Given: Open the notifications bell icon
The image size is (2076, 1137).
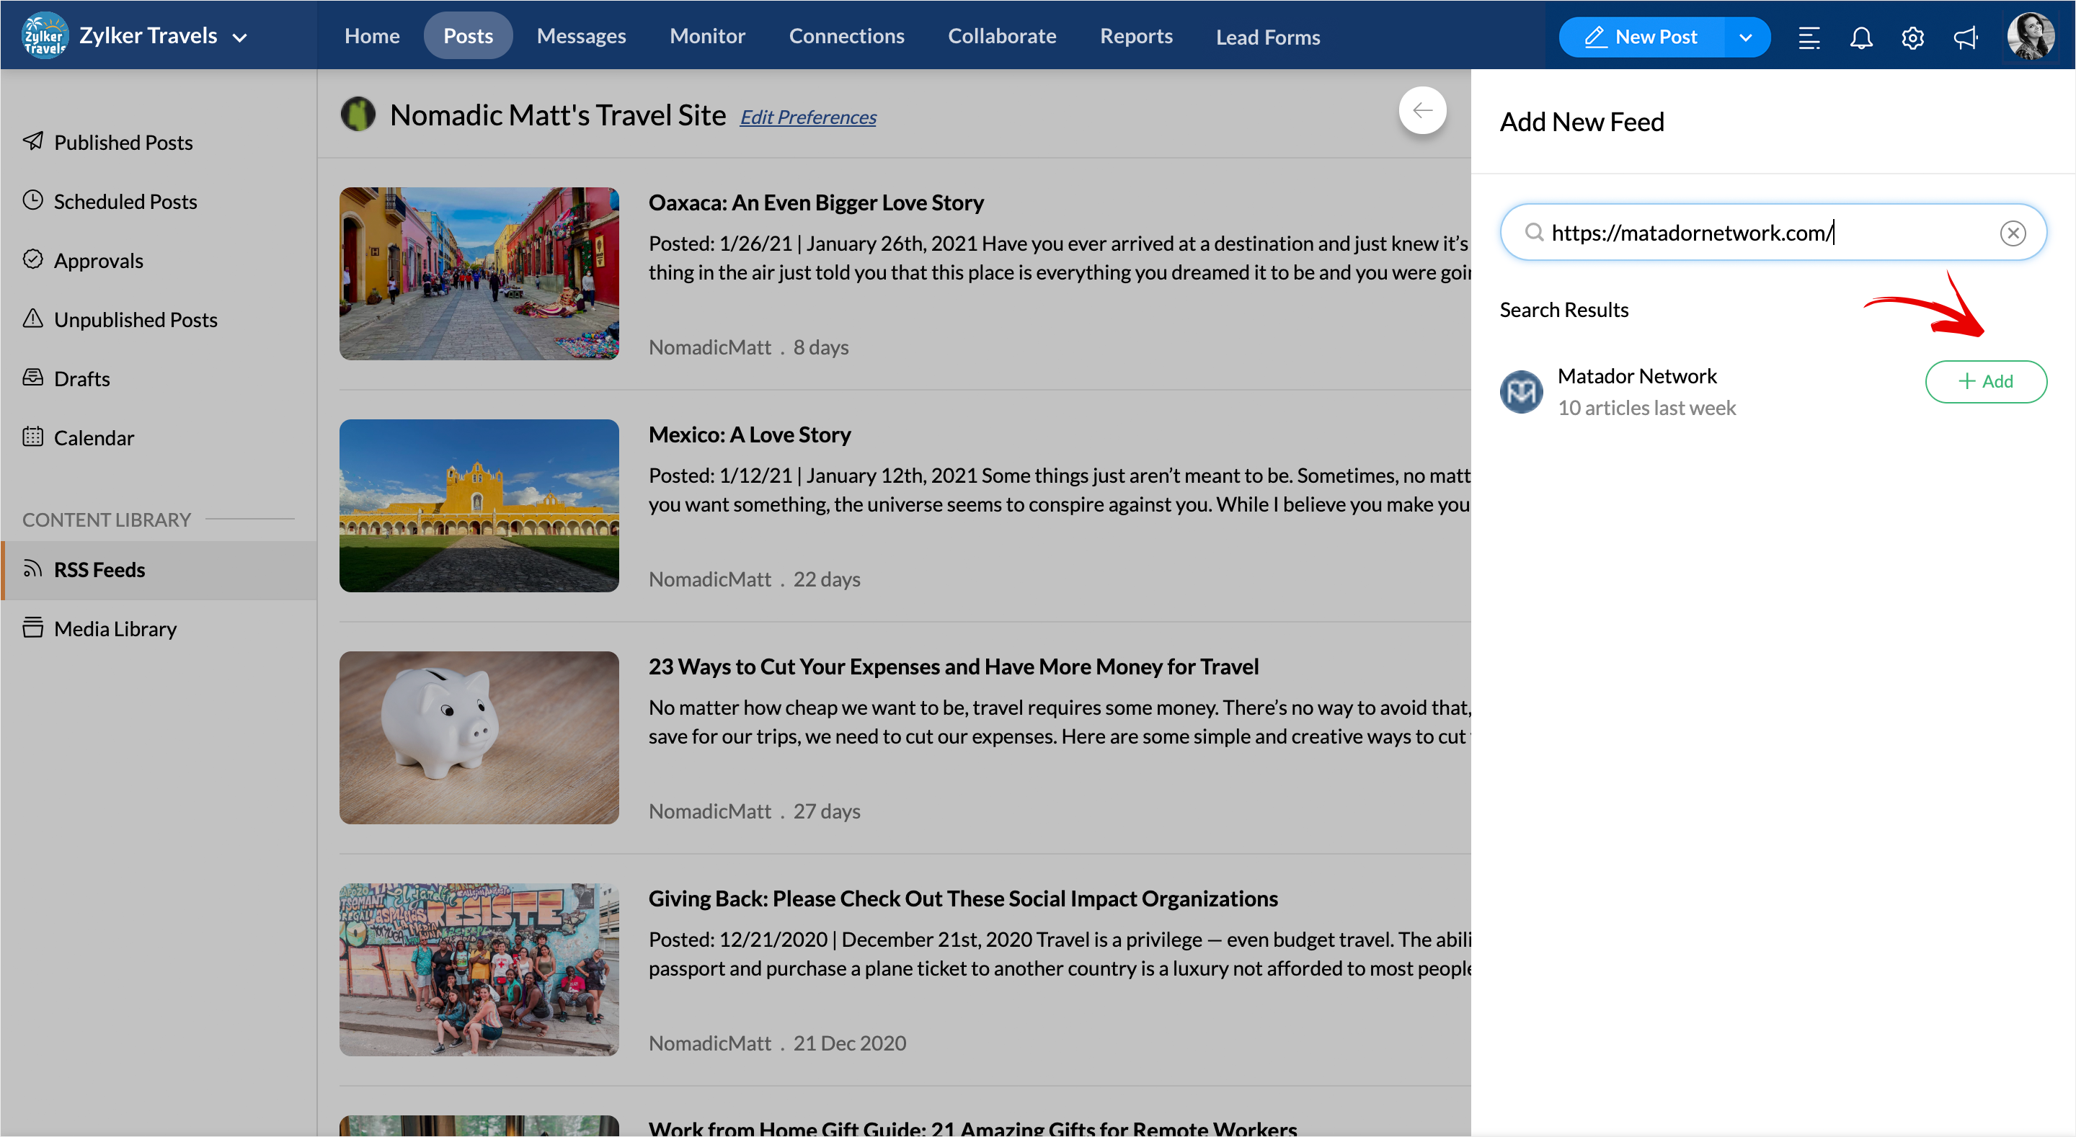Looking at the screenshot, I should [x=1860, y=37].
